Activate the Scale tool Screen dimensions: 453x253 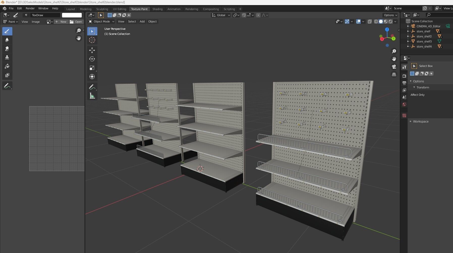point(92,68)
